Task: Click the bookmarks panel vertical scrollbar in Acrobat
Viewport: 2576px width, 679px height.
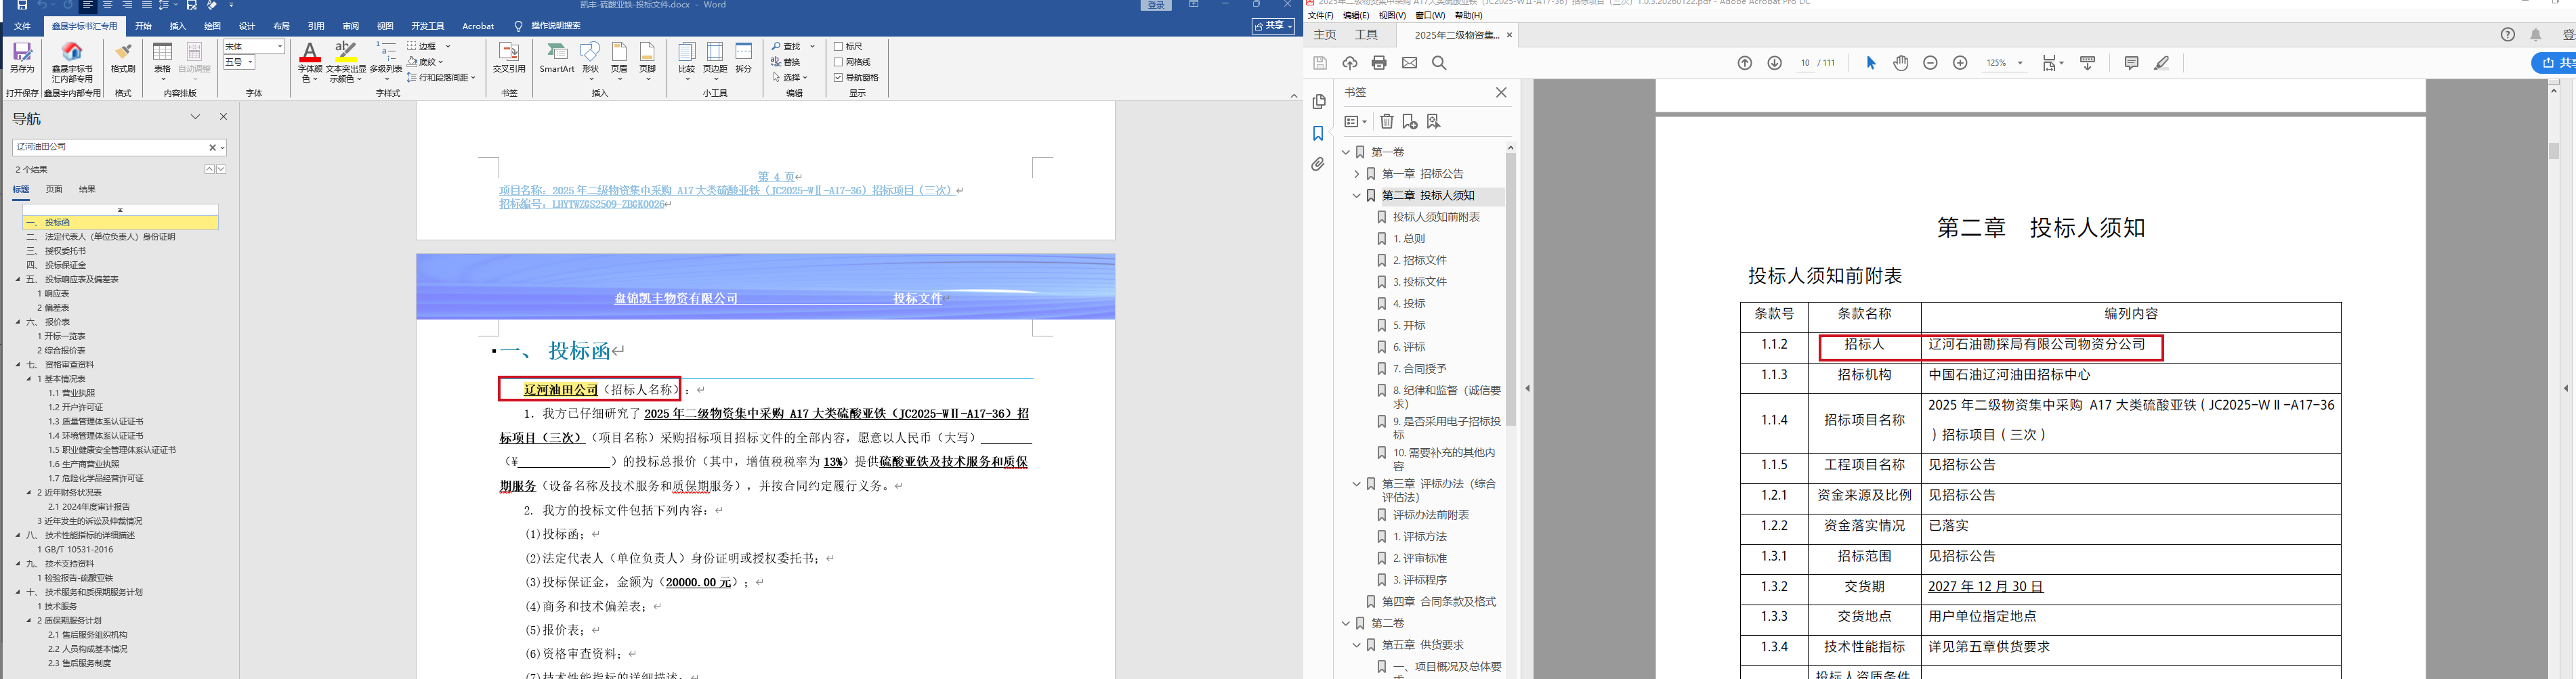Action: [1510, 290]
